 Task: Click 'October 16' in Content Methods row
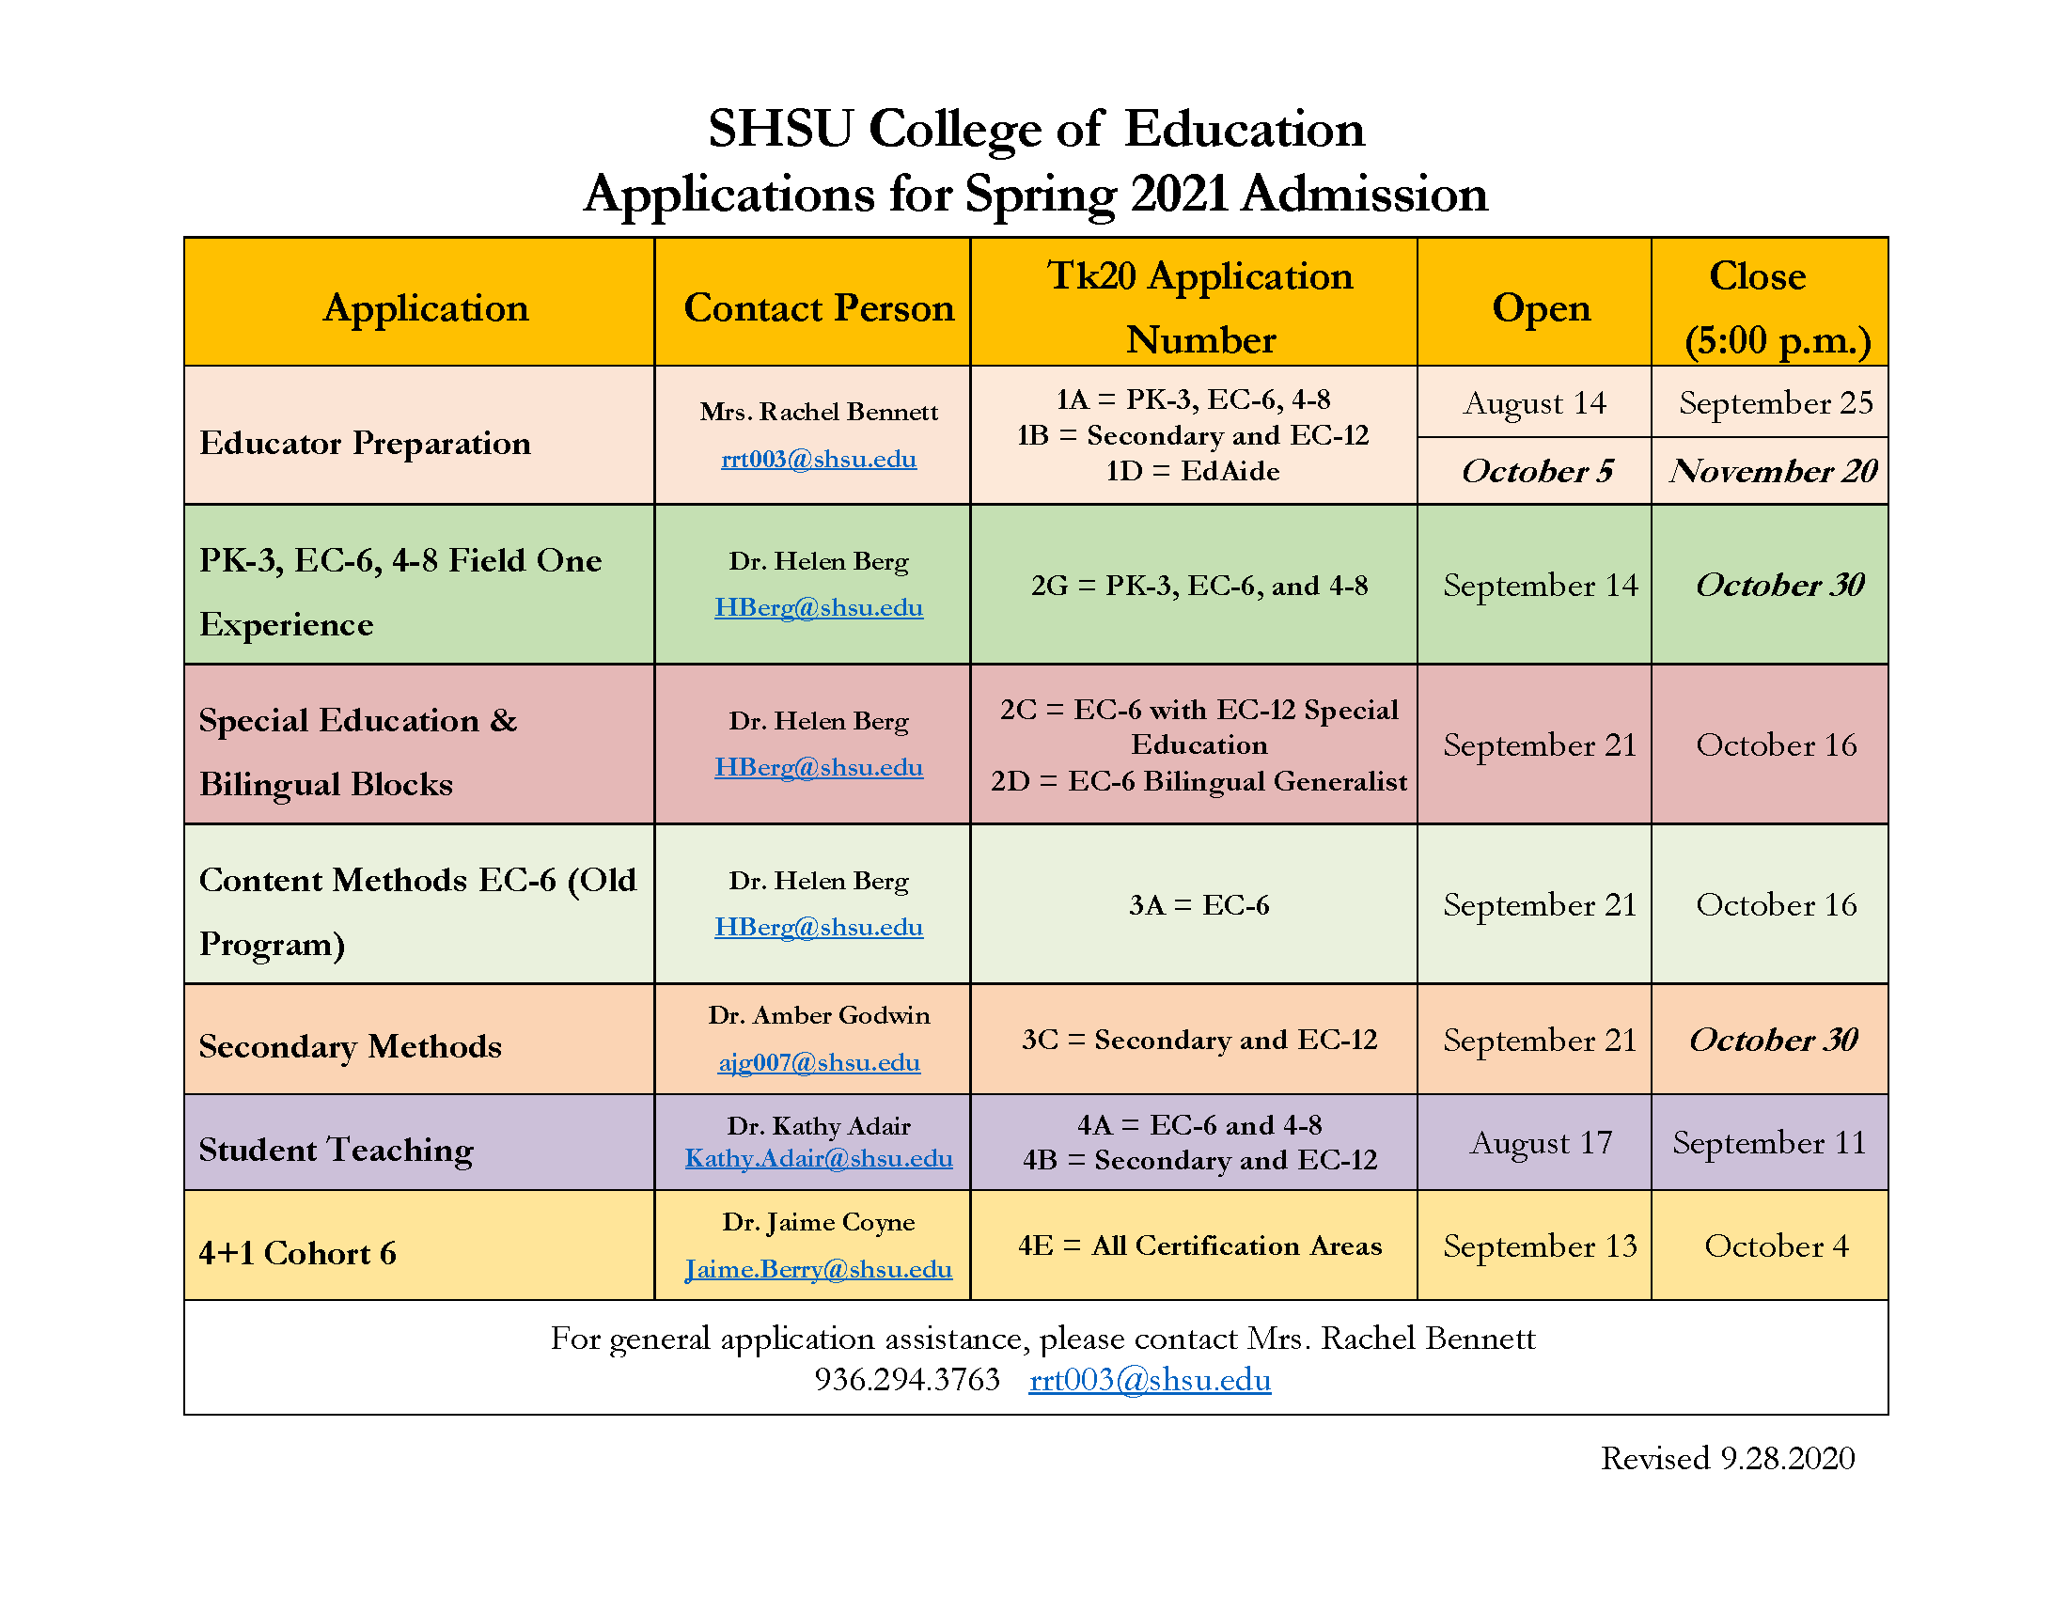point(1777,905)
